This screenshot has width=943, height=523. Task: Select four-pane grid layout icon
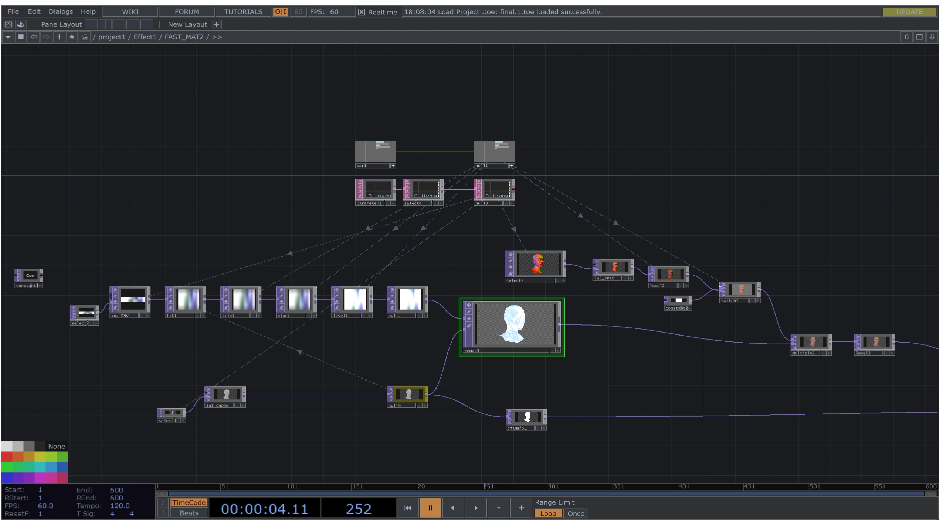pyautogui.click(x=146, y=24)
